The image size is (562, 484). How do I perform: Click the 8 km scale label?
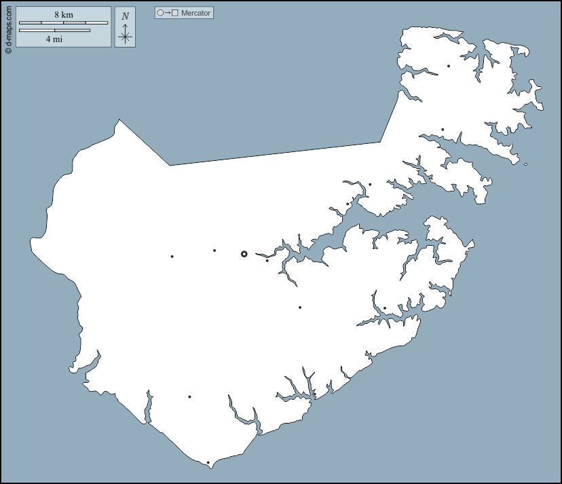point(64,15)
